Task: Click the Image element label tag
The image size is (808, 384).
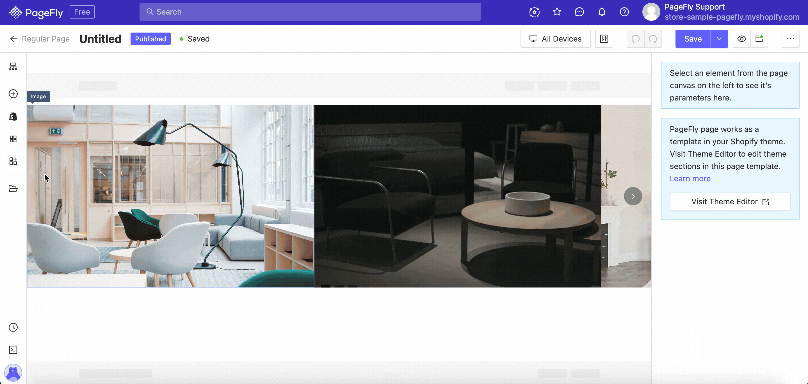Action: [38, 96]
